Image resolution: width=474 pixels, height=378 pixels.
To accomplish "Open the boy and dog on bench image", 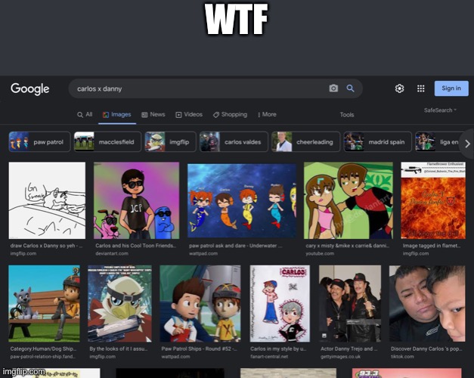I will pos(44,304).
